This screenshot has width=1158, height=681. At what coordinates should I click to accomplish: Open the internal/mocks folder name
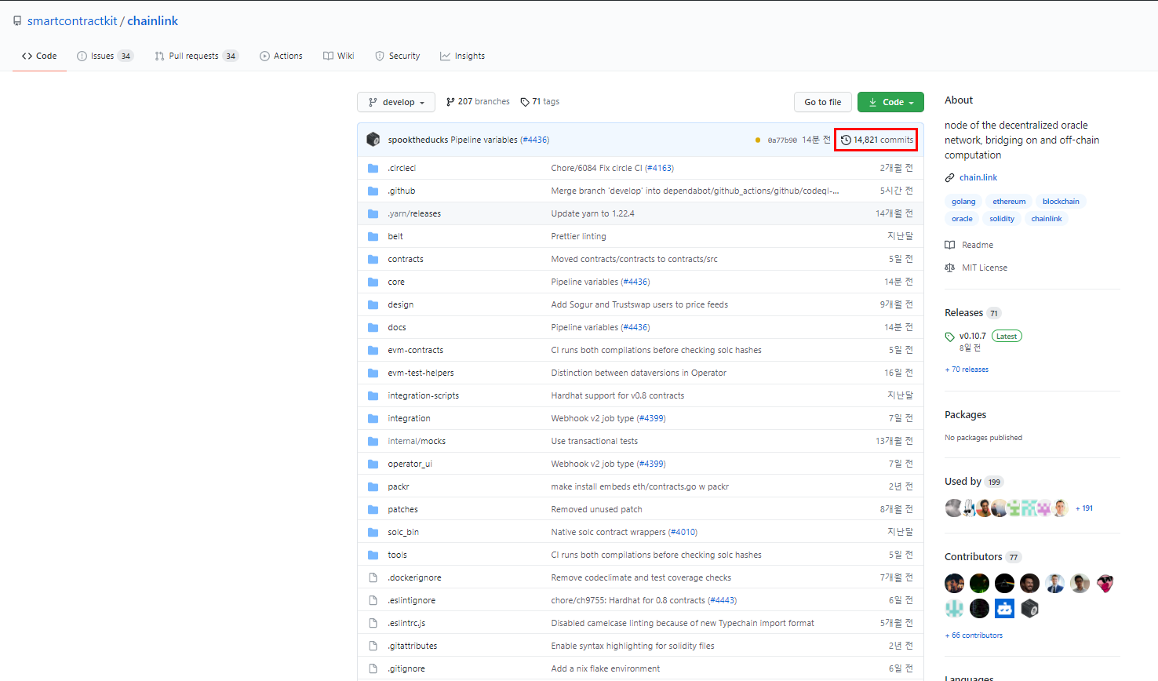coord(417,441)
